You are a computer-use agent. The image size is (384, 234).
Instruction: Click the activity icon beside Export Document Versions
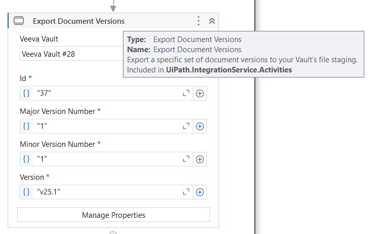pyautogui.click(x=19, y=21)
